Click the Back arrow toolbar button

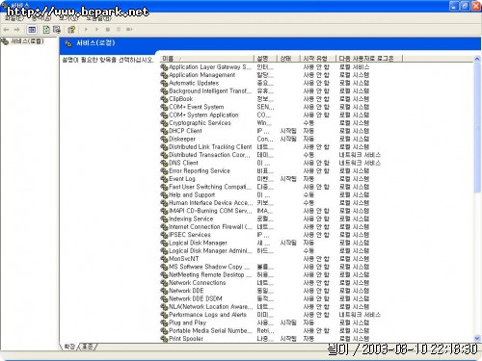click(x=6, y=30)
